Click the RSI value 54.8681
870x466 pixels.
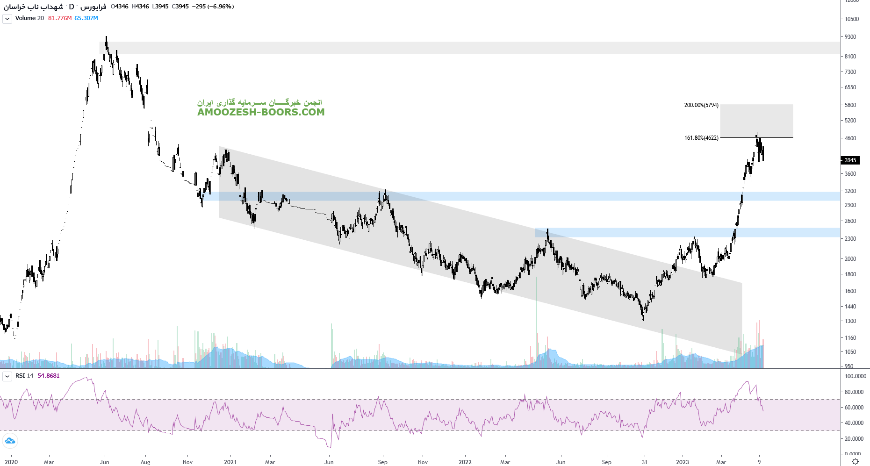(x=49, y=376)
